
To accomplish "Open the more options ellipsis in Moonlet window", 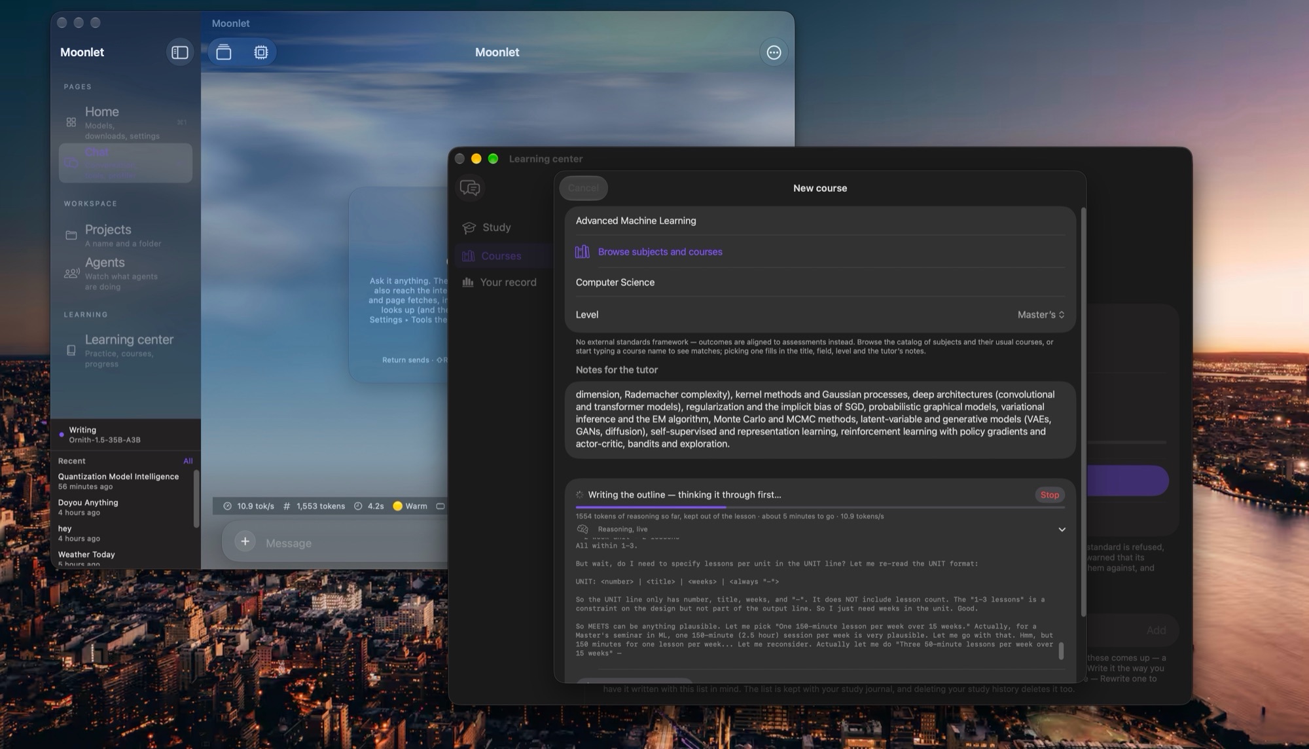I will point(774,52).
